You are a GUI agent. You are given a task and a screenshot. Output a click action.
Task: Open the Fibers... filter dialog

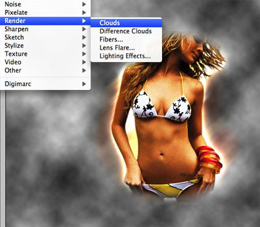[x=126, y=39]
